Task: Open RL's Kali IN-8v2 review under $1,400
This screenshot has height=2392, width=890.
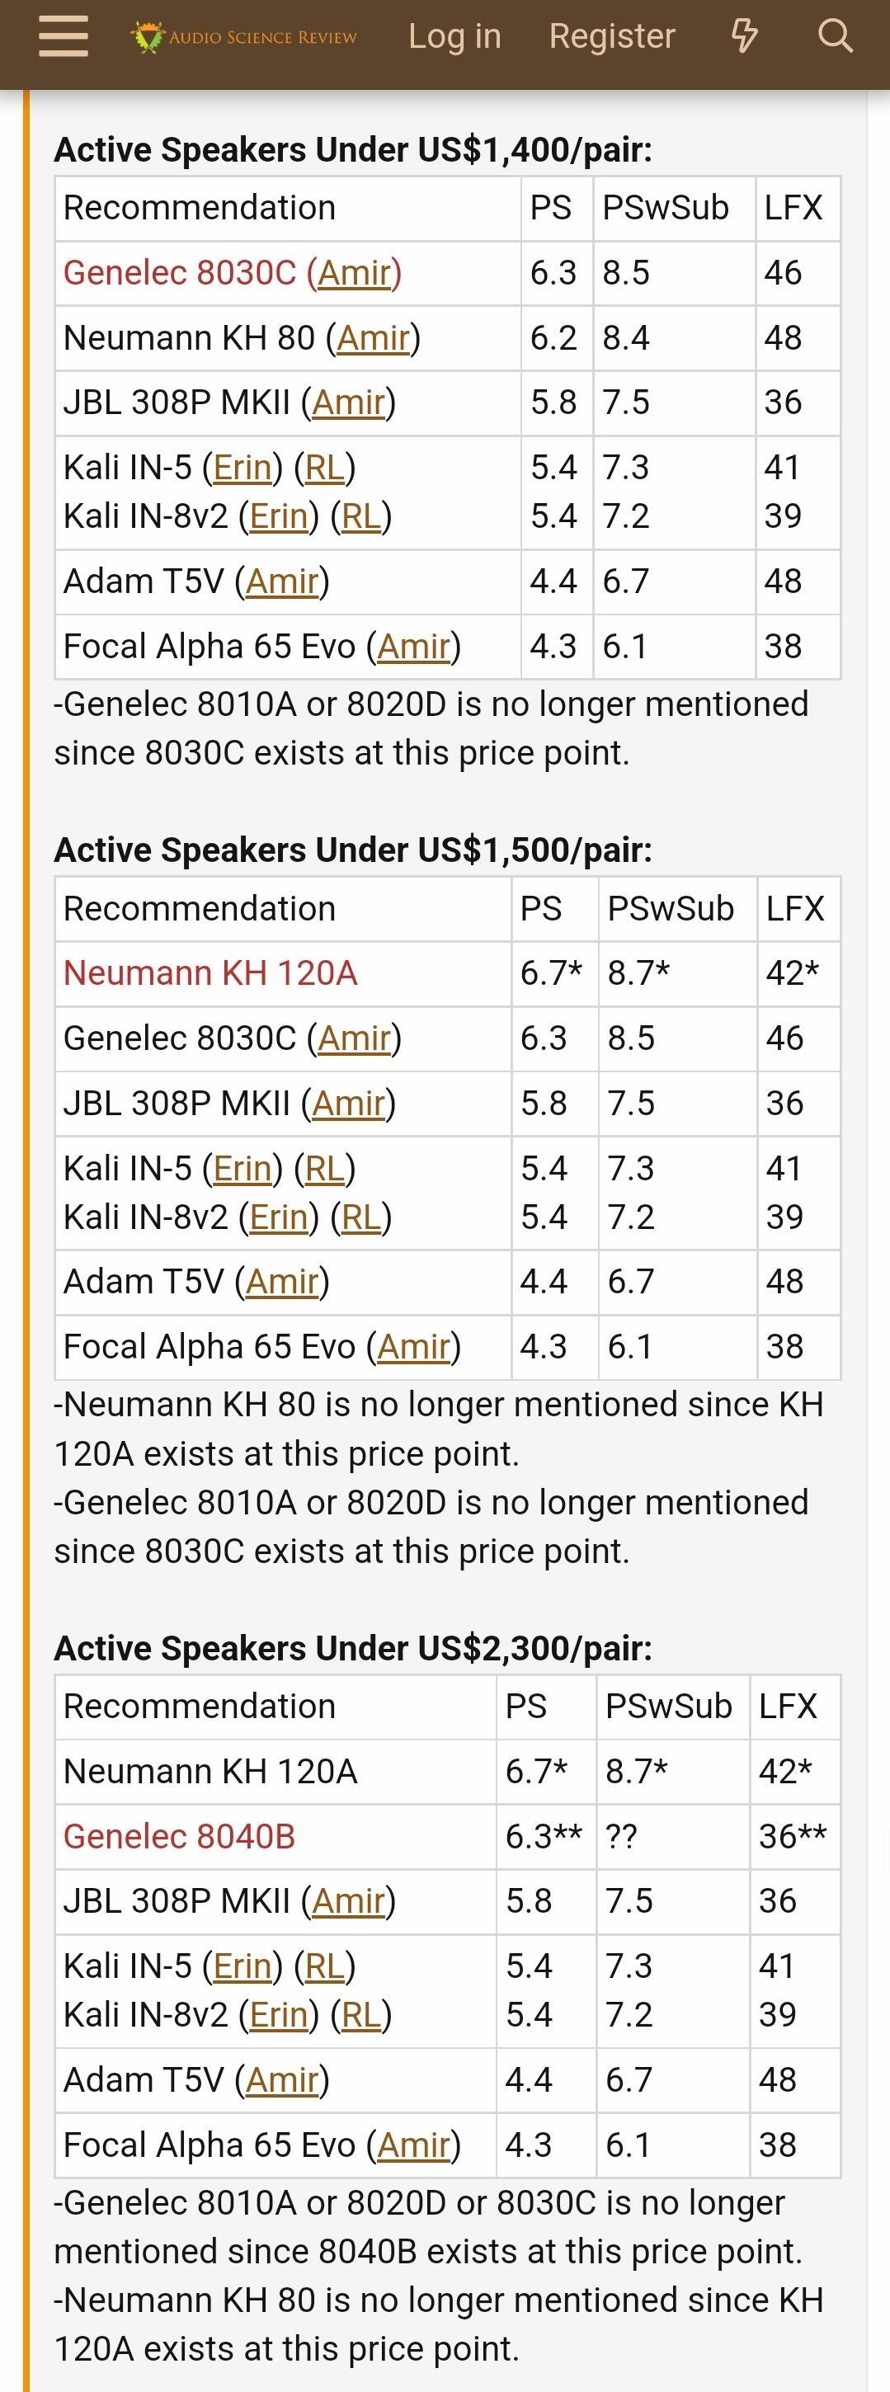Action: [361, 516]
